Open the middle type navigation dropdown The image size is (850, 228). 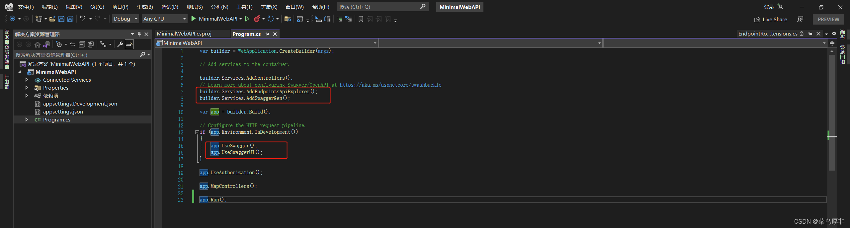(491, 43)
